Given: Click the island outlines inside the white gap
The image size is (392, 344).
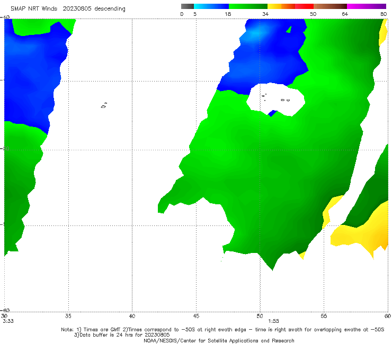Looking at the screenshot, I should pyautogui.click(x=276, y=98).
